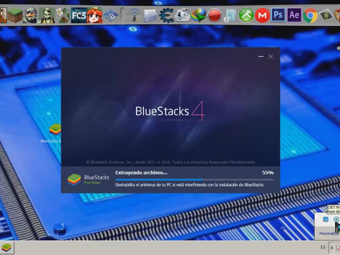Viewport: 340px width, 255px height.
Task: Click the installer extraction progress bar
Action: 195,180
